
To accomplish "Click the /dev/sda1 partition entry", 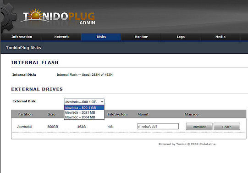I will [25, 127].
